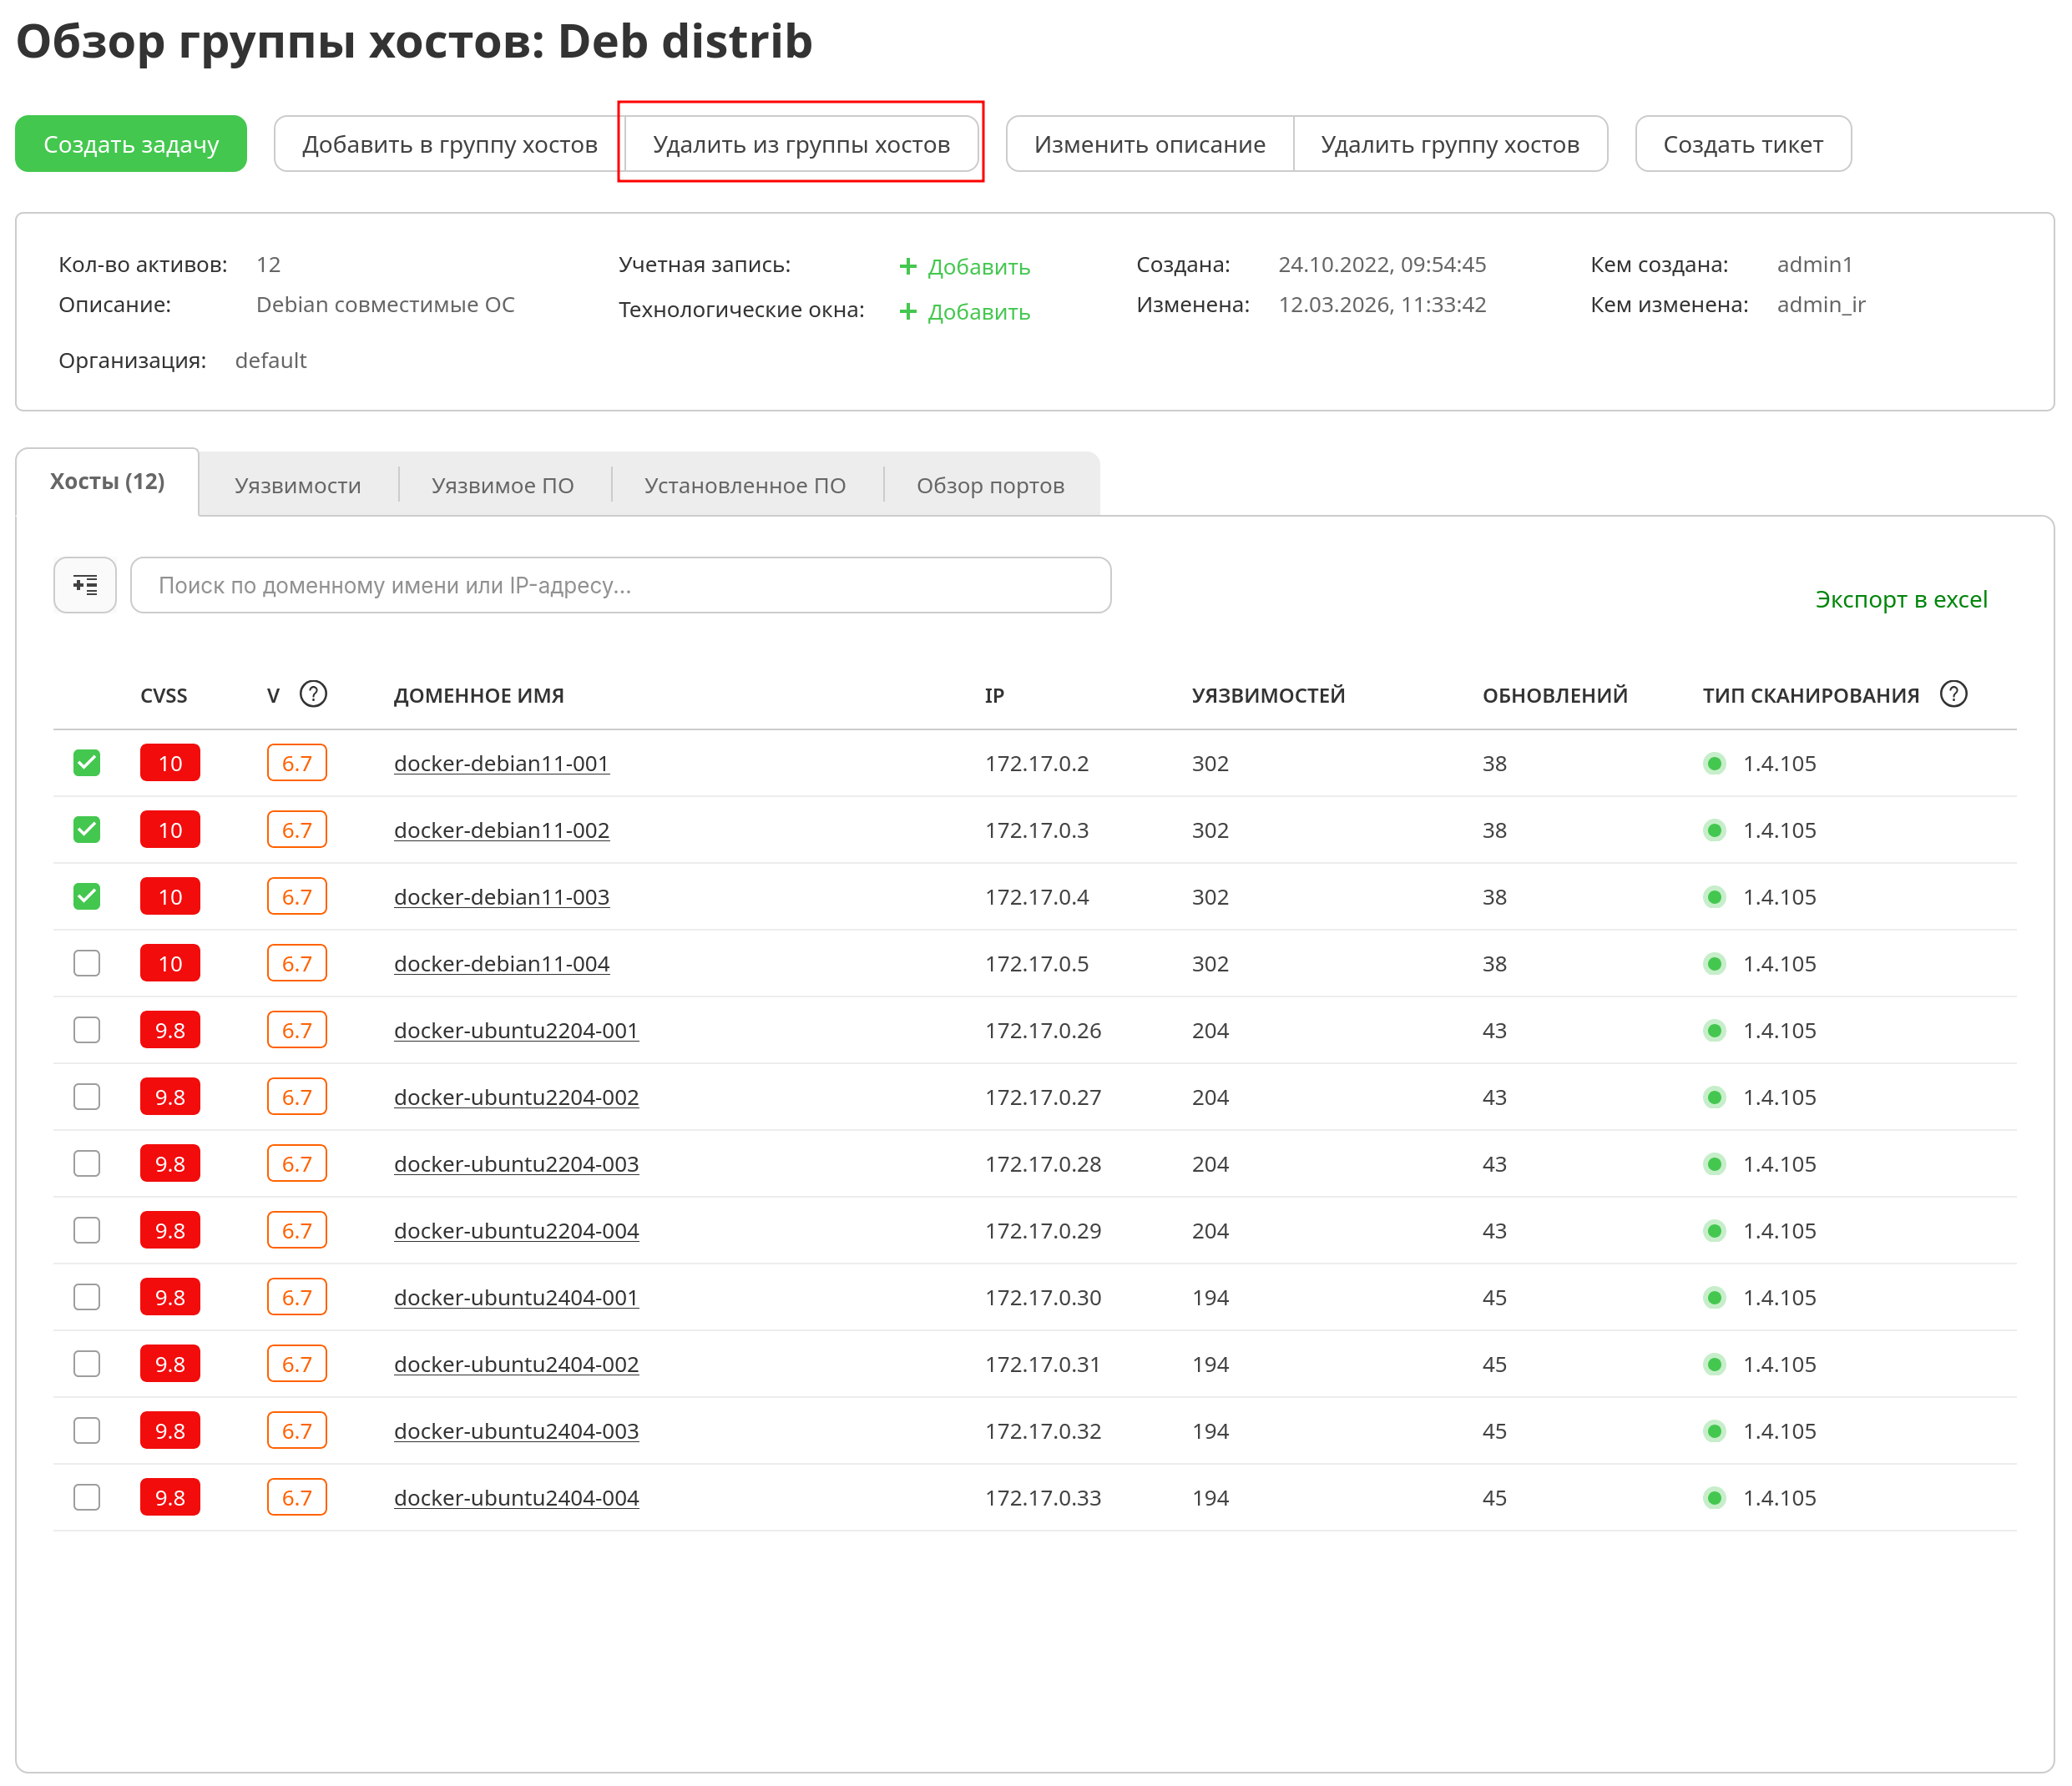Click IP address 172.17.0.33

[1043, 1498]
